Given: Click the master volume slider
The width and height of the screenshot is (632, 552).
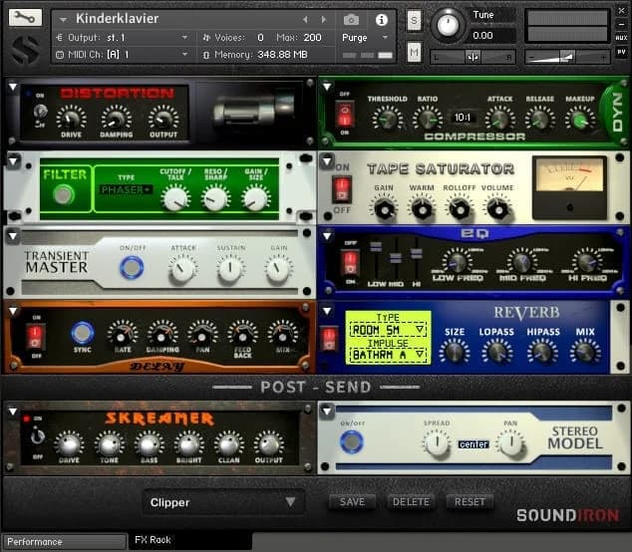Looking at the screenshot, I should (567, 57).
